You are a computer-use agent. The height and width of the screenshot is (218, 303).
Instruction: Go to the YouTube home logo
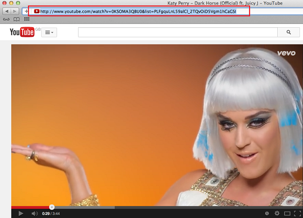(x=22, y=32)
